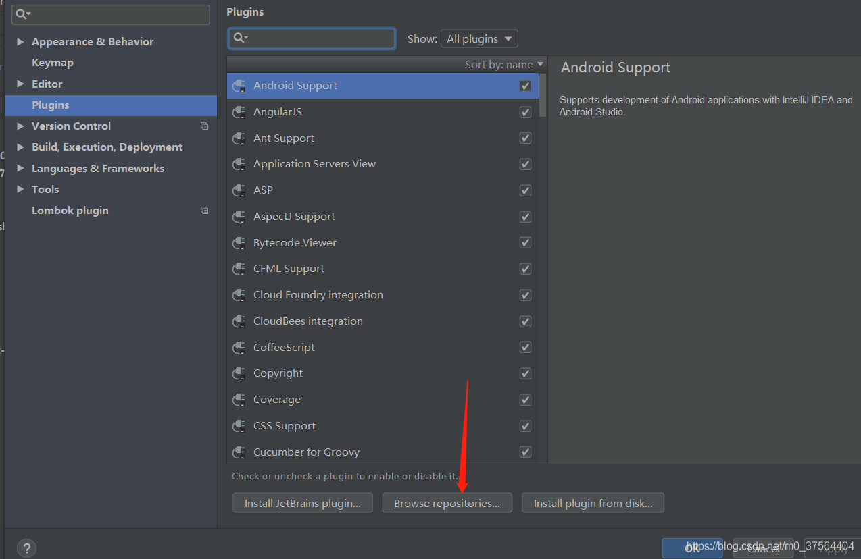The image size is (861, 559).
Task: Click the copy icon beside Lombok plugin
Action: pos(204,211)
